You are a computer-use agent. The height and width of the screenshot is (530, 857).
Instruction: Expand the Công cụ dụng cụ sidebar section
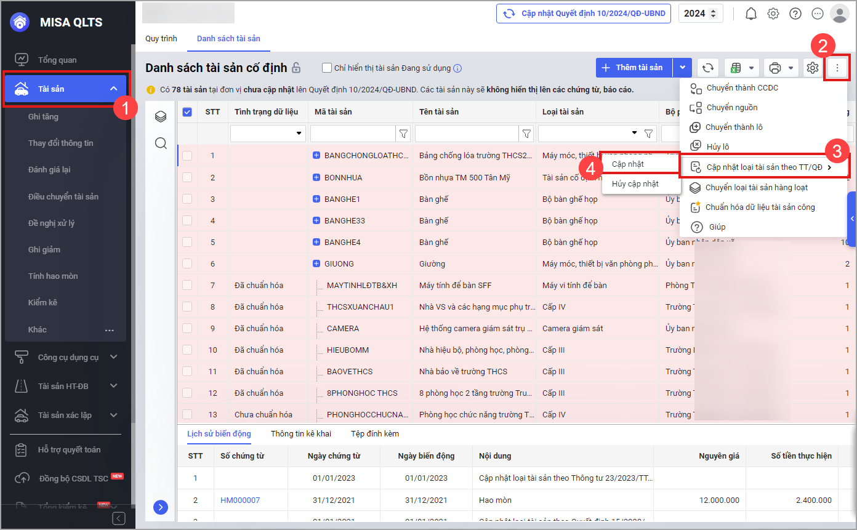click(113, 357)
